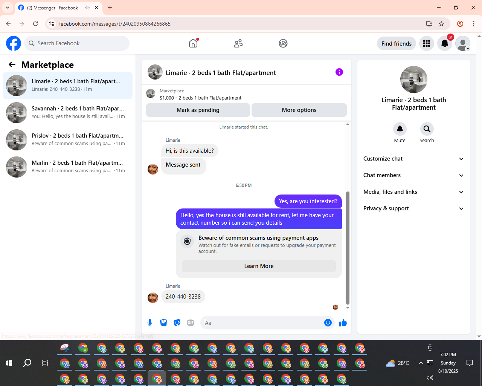Go back in browser history

[8, 24]
